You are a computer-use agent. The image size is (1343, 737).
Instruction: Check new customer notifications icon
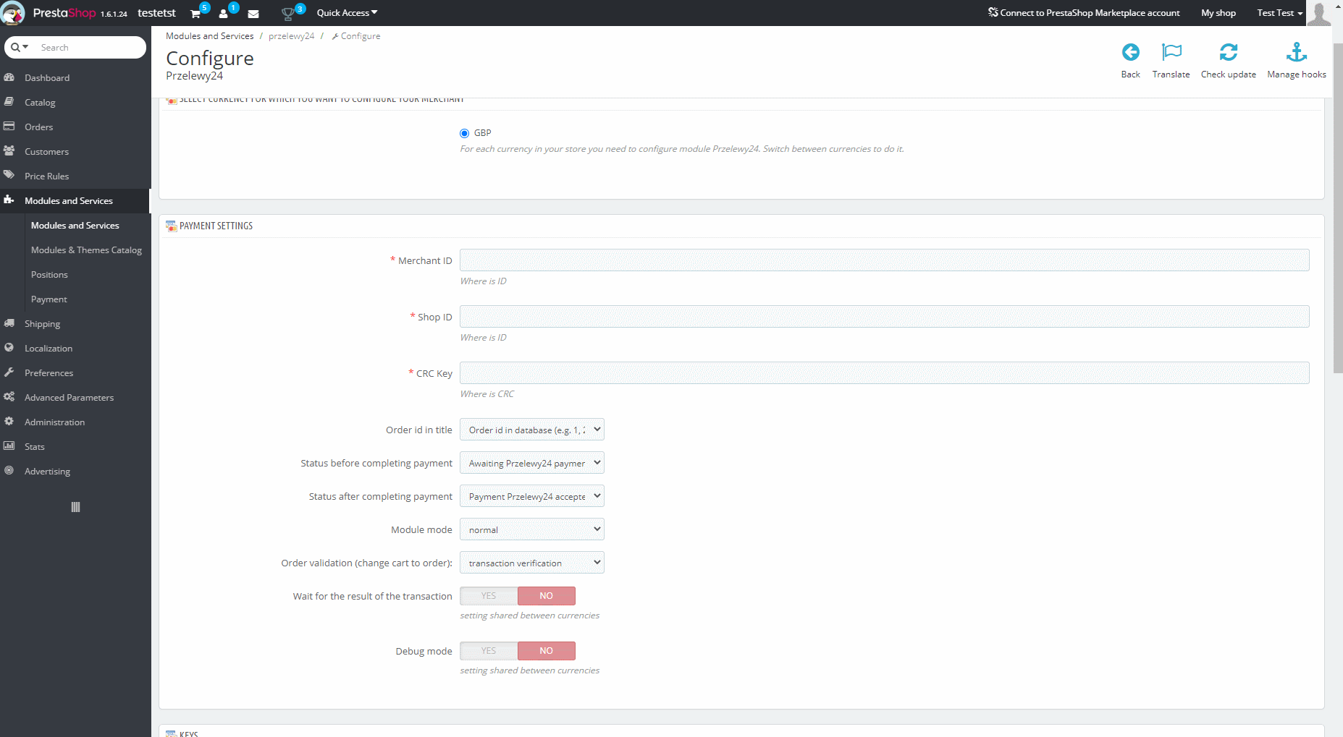pos(224,12)
